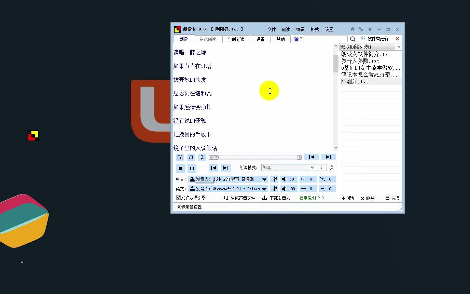This screenshot has width=470, height=294.
Task: Click the Baidu paw search icon
Action: coord(296,39)
